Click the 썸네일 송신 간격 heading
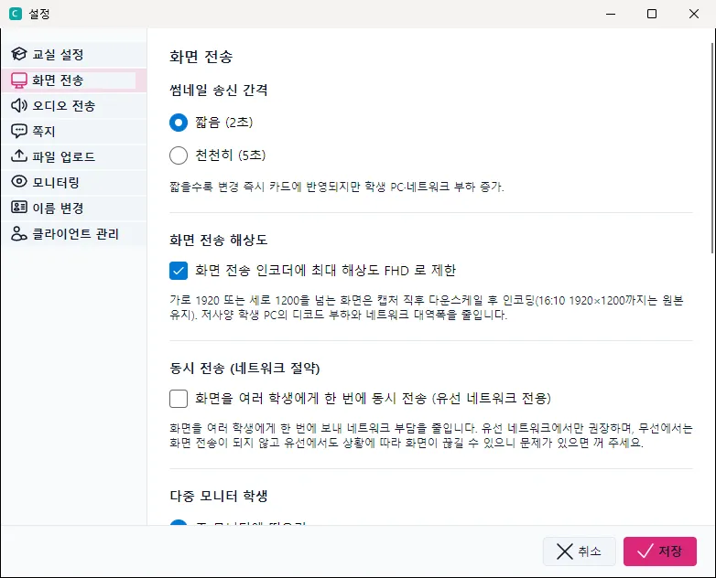 click(218, 90)
